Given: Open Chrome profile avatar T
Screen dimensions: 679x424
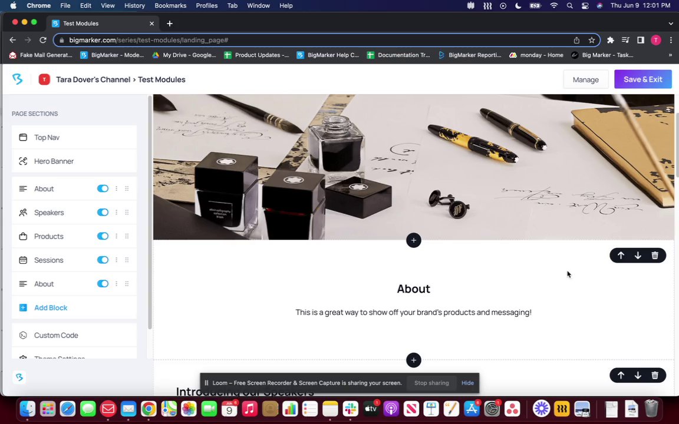Looking at the screenshot, I should point(655,40).
